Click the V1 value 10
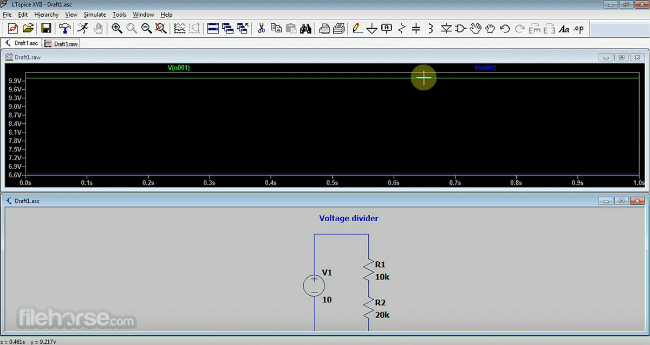 [x=327, y=300]
